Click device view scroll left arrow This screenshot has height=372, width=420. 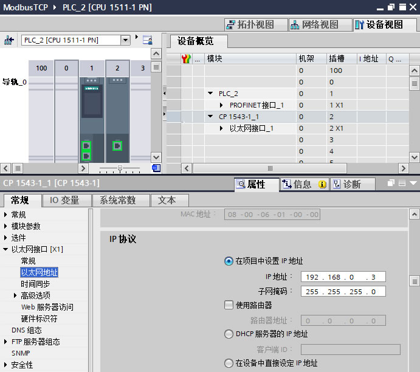pyautogui.click(x=5, y=168)
